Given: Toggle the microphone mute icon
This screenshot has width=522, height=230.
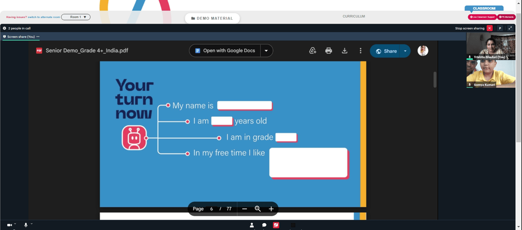Looking at the screenshot, I should (x=26, y=225).
